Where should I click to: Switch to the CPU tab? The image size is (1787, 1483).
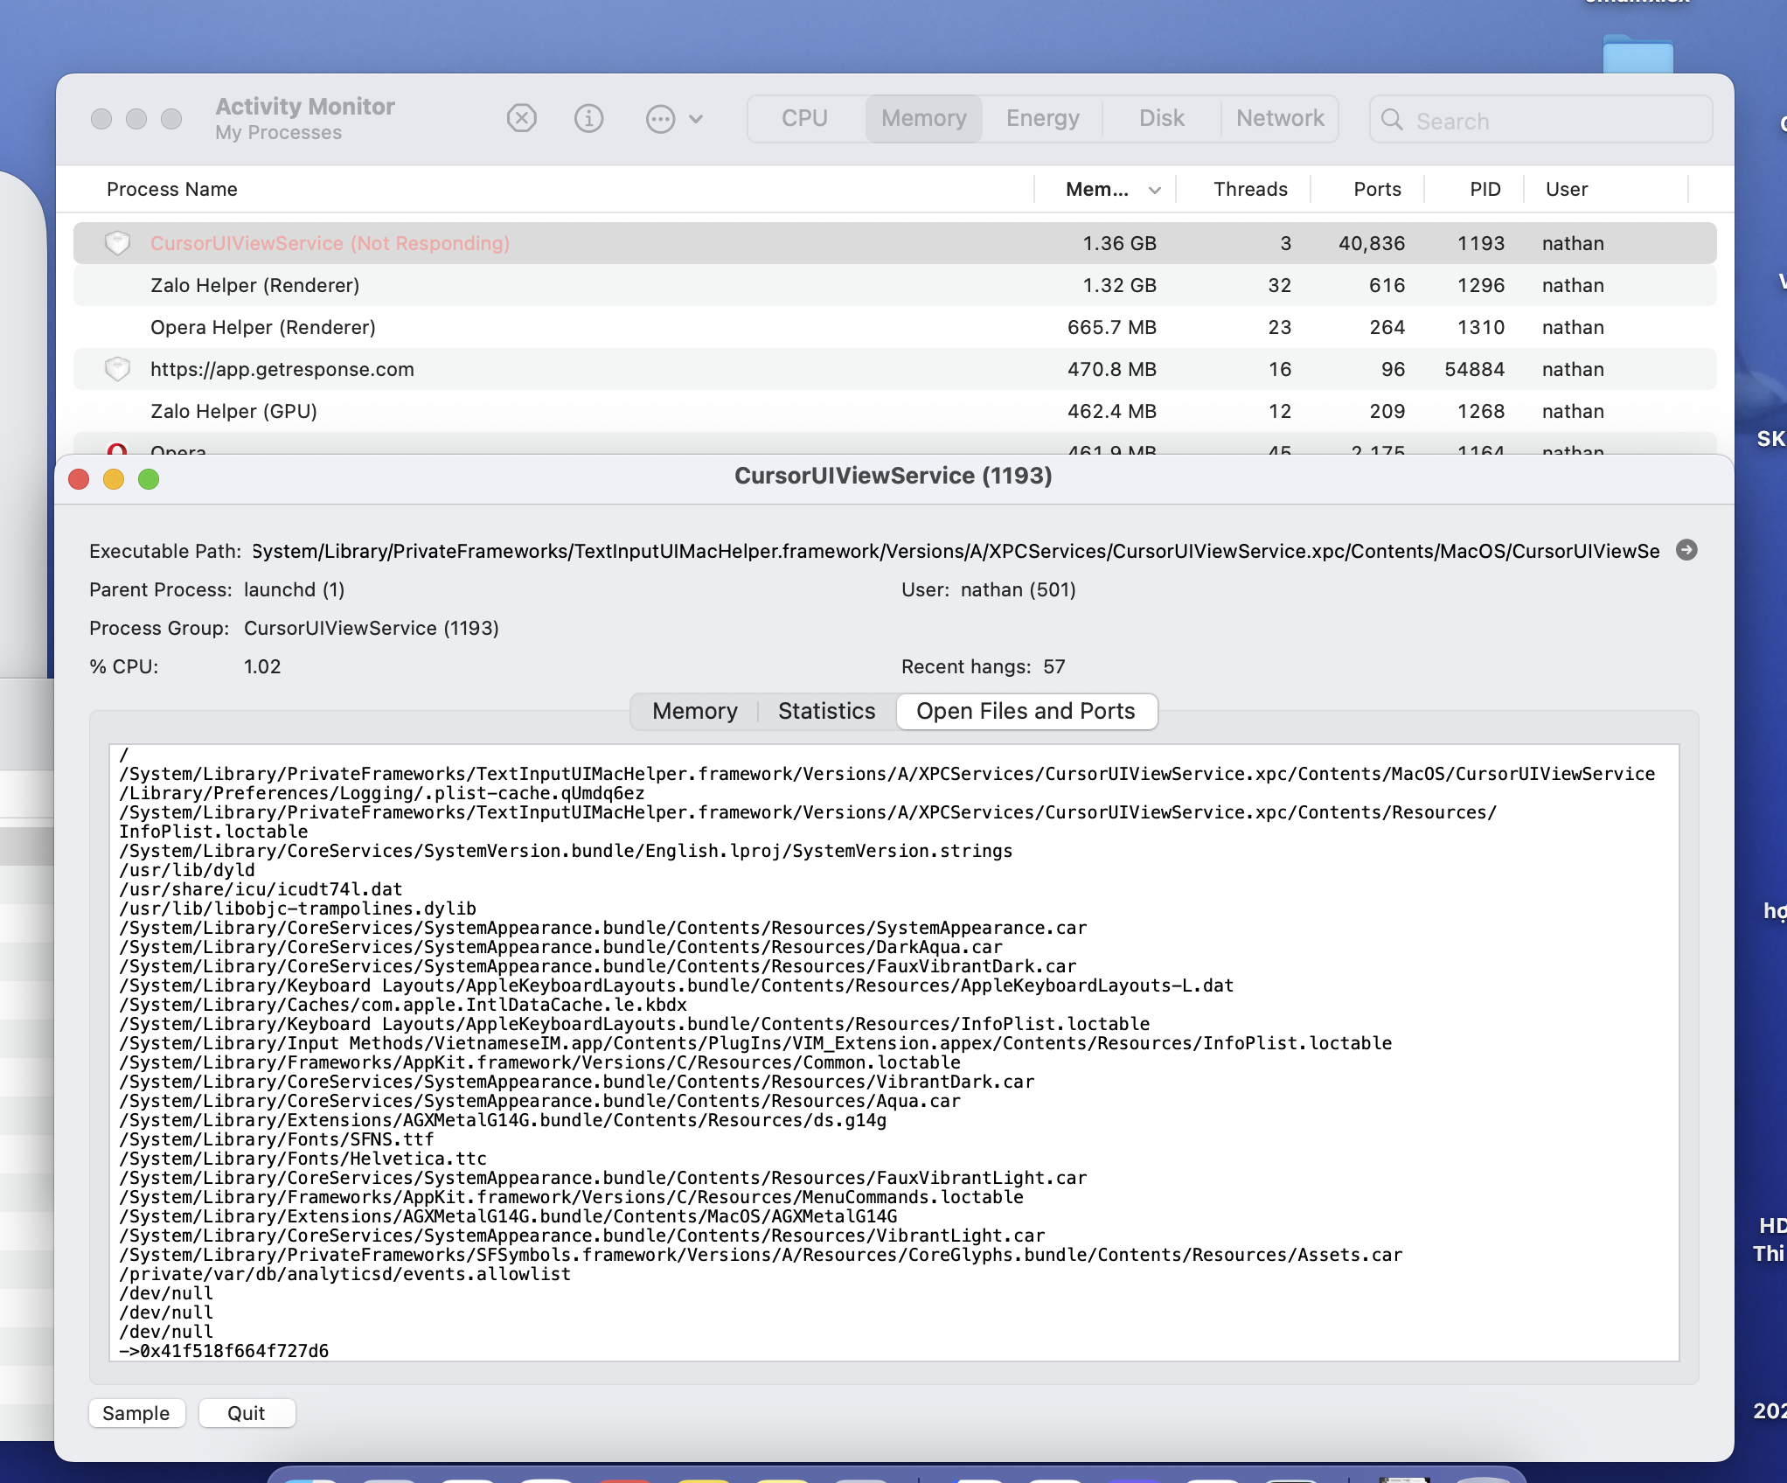pos(803,118)
